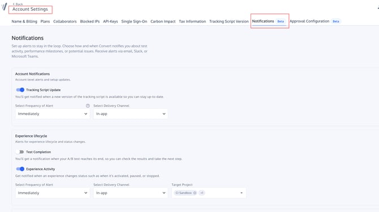Switch to the Single Sign-On tab
Screen dimensions: 379x212
(x=134, y=21)
